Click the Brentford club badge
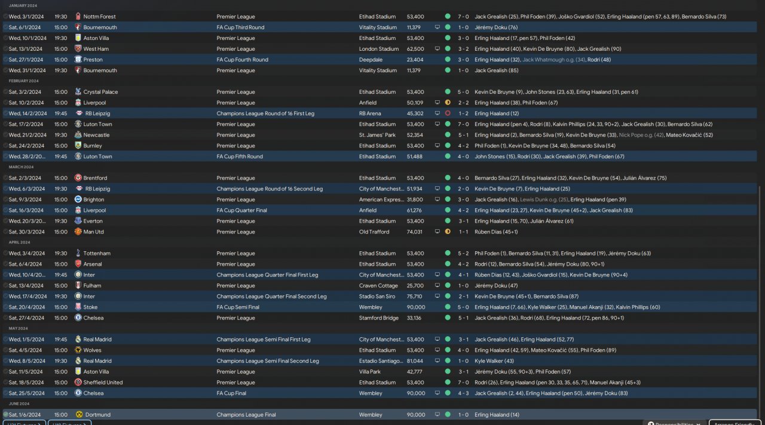Image resolution: width=765 pixels, height=425 pixels. [x=78, y=178]
